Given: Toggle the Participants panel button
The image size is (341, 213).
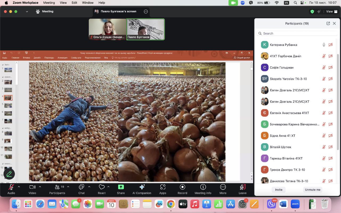Looking at the screenshot, I should (57, 187).
